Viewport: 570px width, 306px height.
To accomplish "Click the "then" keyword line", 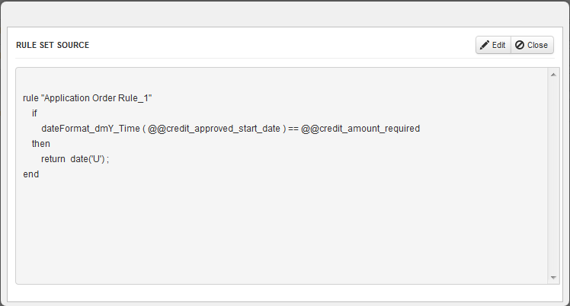I will 40,144.
